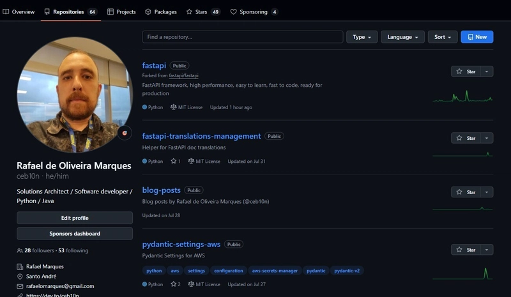Switch to the Repositories tab
This screenshot has width=511, height=297.
pos(71,11)
